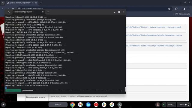This screenshot has height=108, width=192.
Task: Open Google Photos shelf icon
Action: click(112, 105)
